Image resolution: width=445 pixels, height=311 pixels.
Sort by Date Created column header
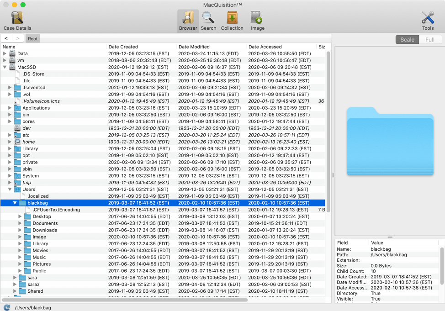tap(141, 47)
